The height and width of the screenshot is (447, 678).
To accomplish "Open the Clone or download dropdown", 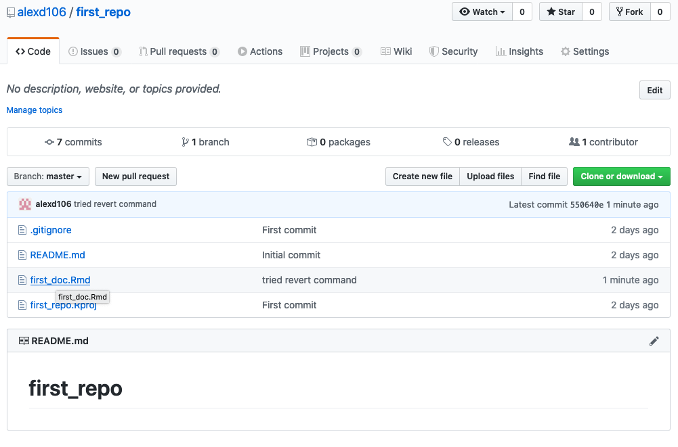I will click(x=621, y=177).
